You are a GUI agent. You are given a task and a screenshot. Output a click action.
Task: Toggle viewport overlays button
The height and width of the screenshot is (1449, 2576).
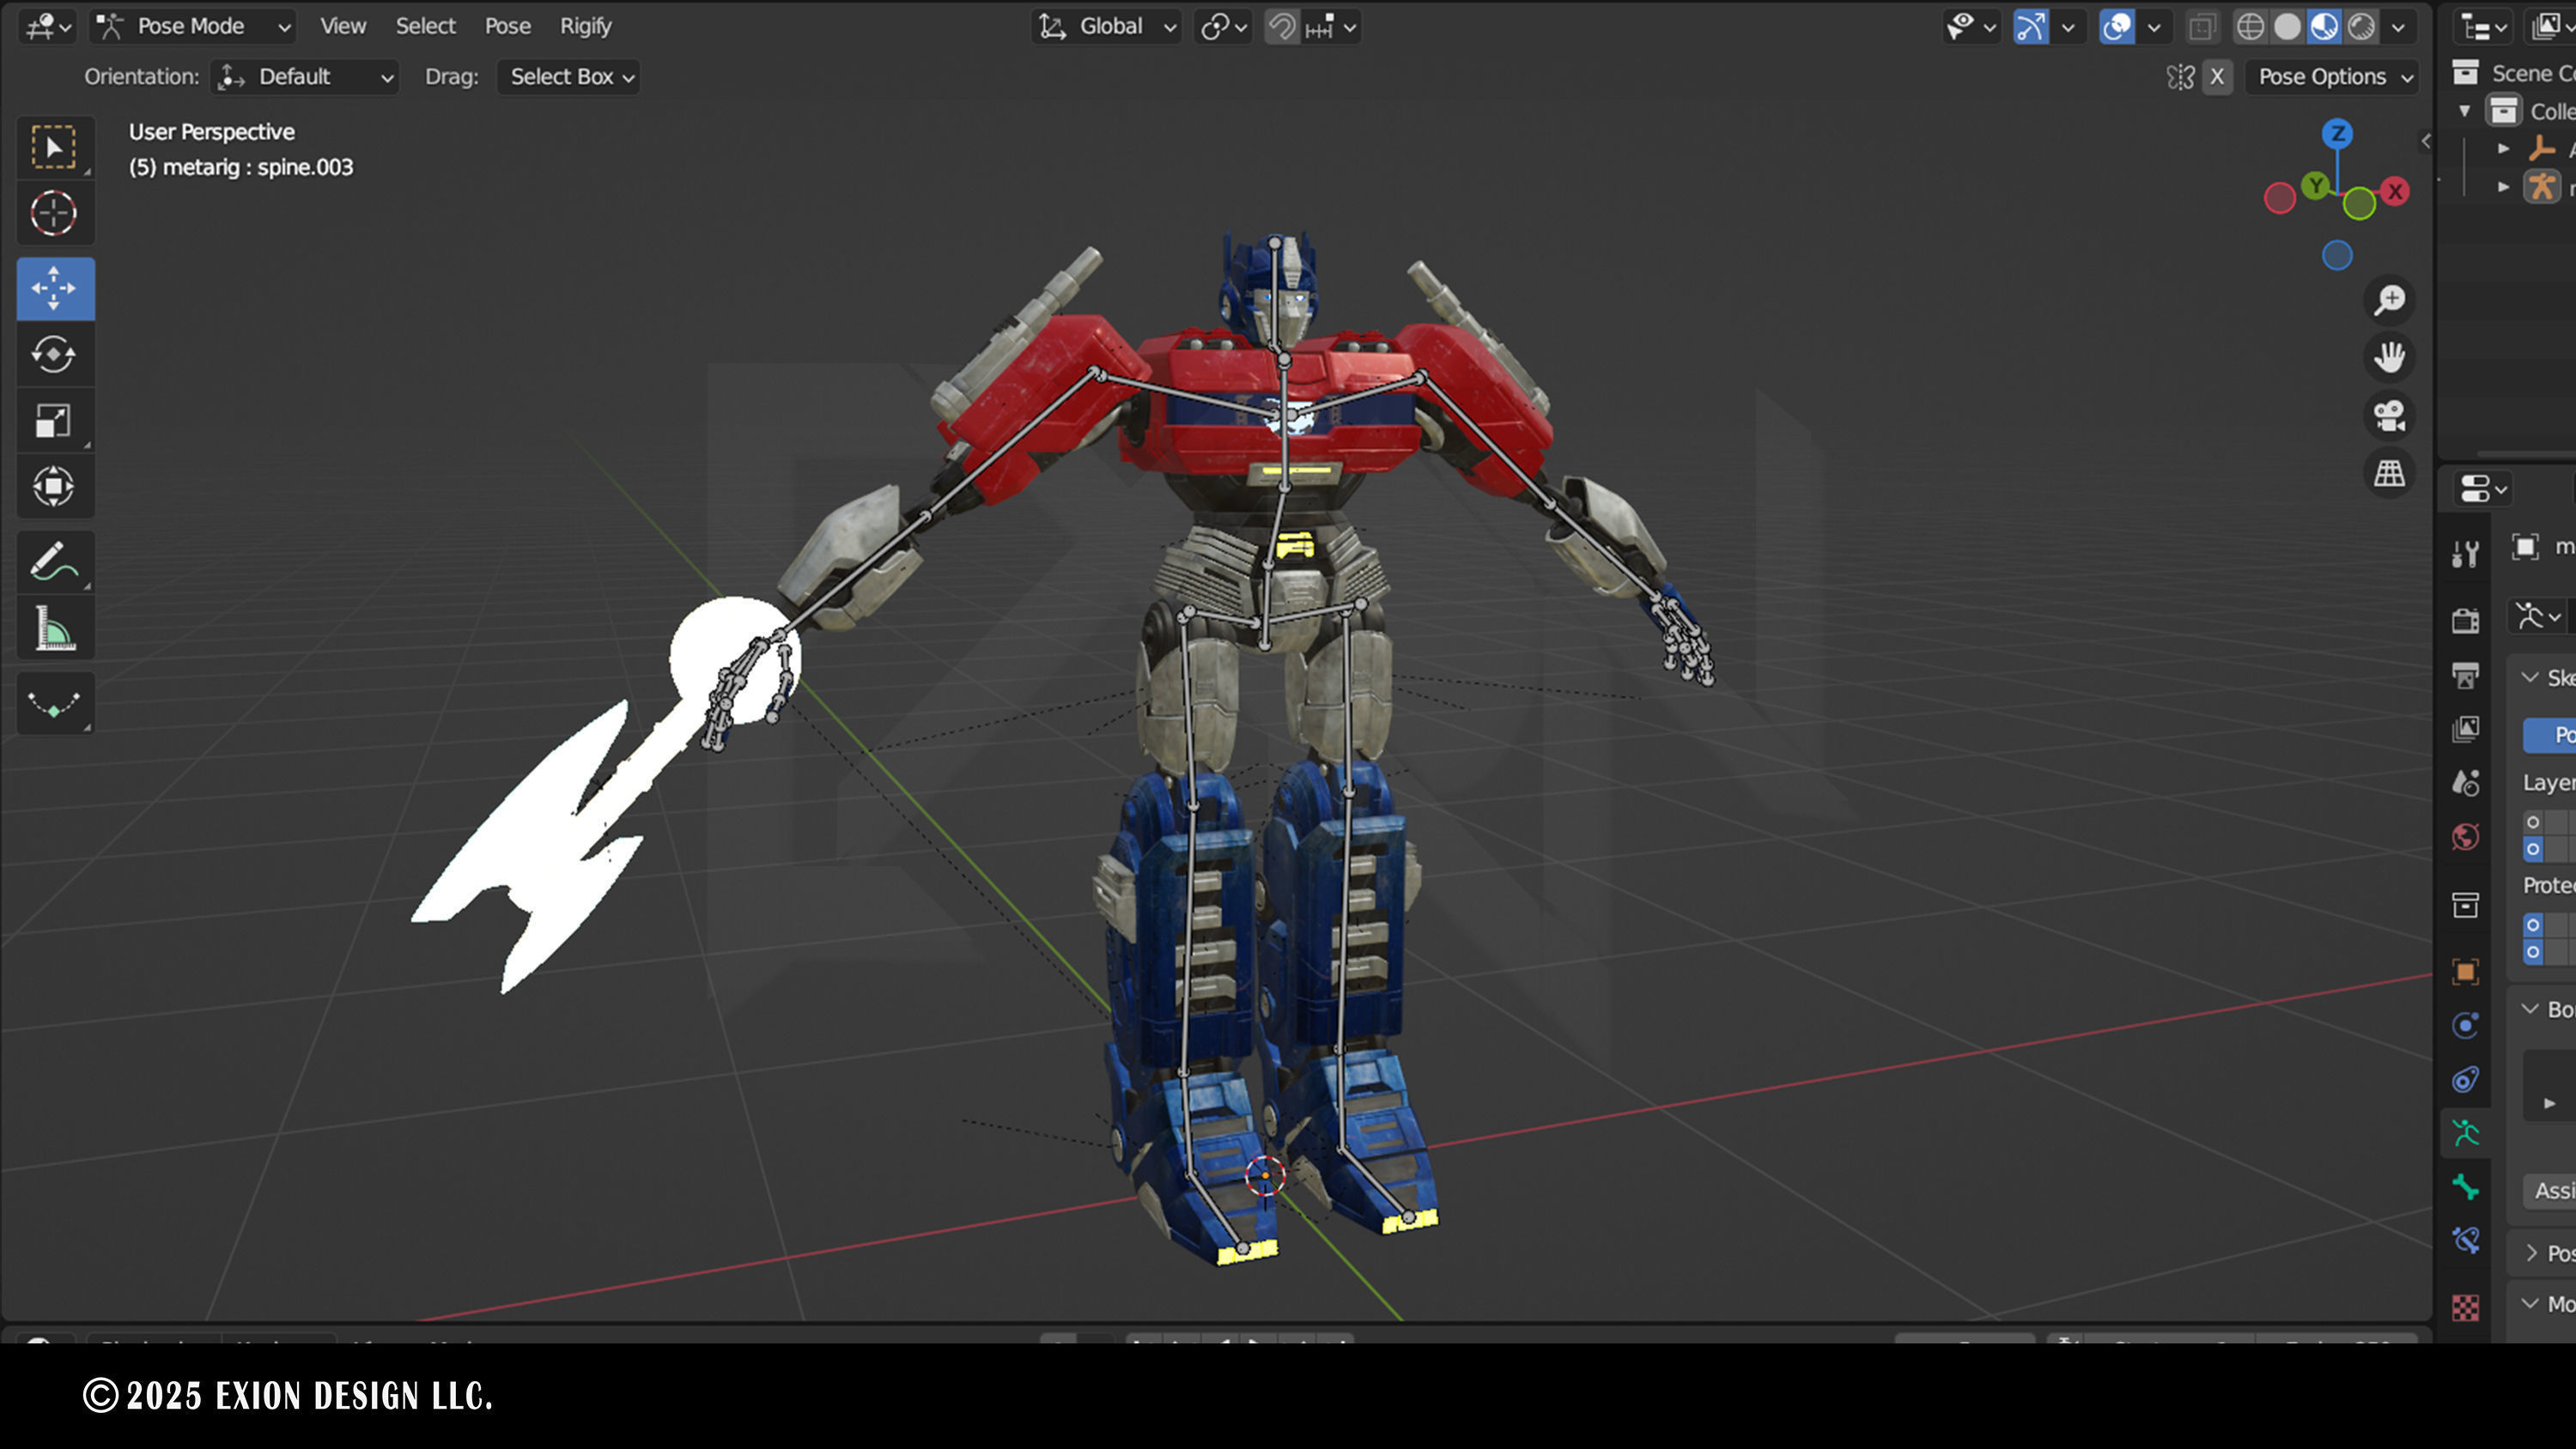pos(2117,27)
